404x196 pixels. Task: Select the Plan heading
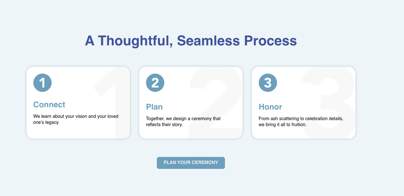click(154, 107)
